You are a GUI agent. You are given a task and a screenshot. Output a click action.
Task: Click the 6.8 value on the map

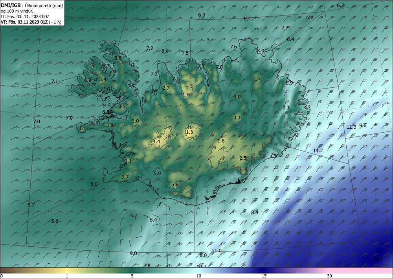tap(106, 112)
